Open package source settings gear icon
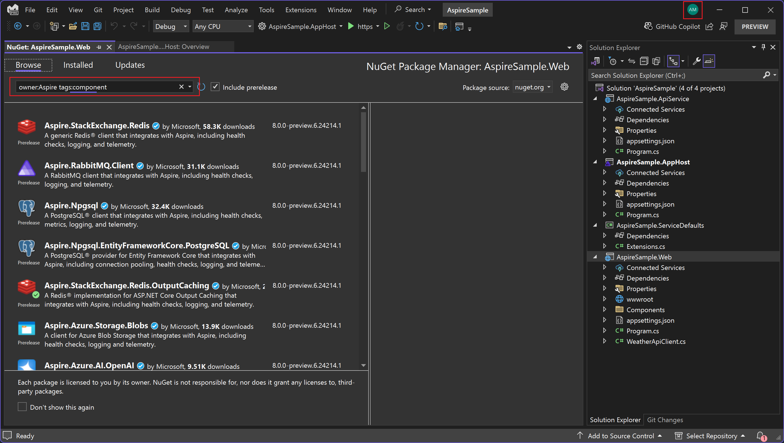Image resolution: width=784 pixels, height=443 pixels. click(x=564, y=87)
